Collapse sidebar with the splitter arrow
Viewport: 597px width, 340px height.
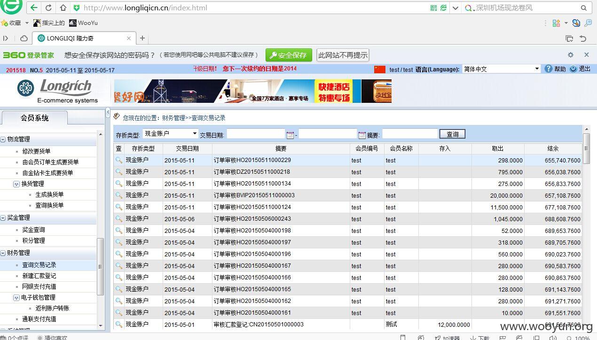pos(108,112)
